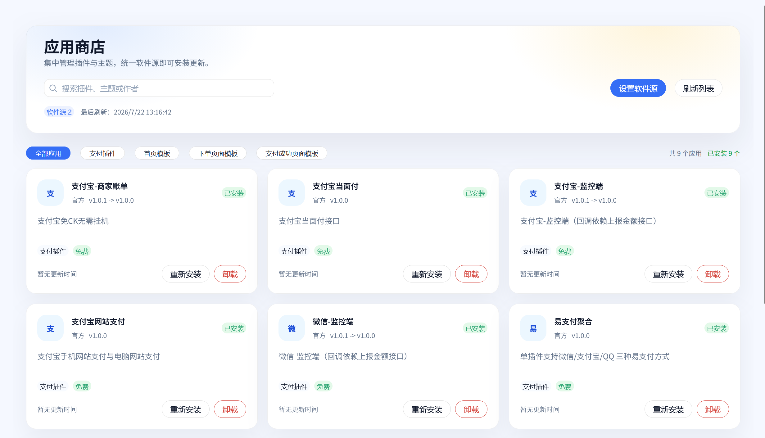Reinstall the 微信-监控端 plugin
The image size is (765, 438).
pyautogui.click(x=427, y=409)
